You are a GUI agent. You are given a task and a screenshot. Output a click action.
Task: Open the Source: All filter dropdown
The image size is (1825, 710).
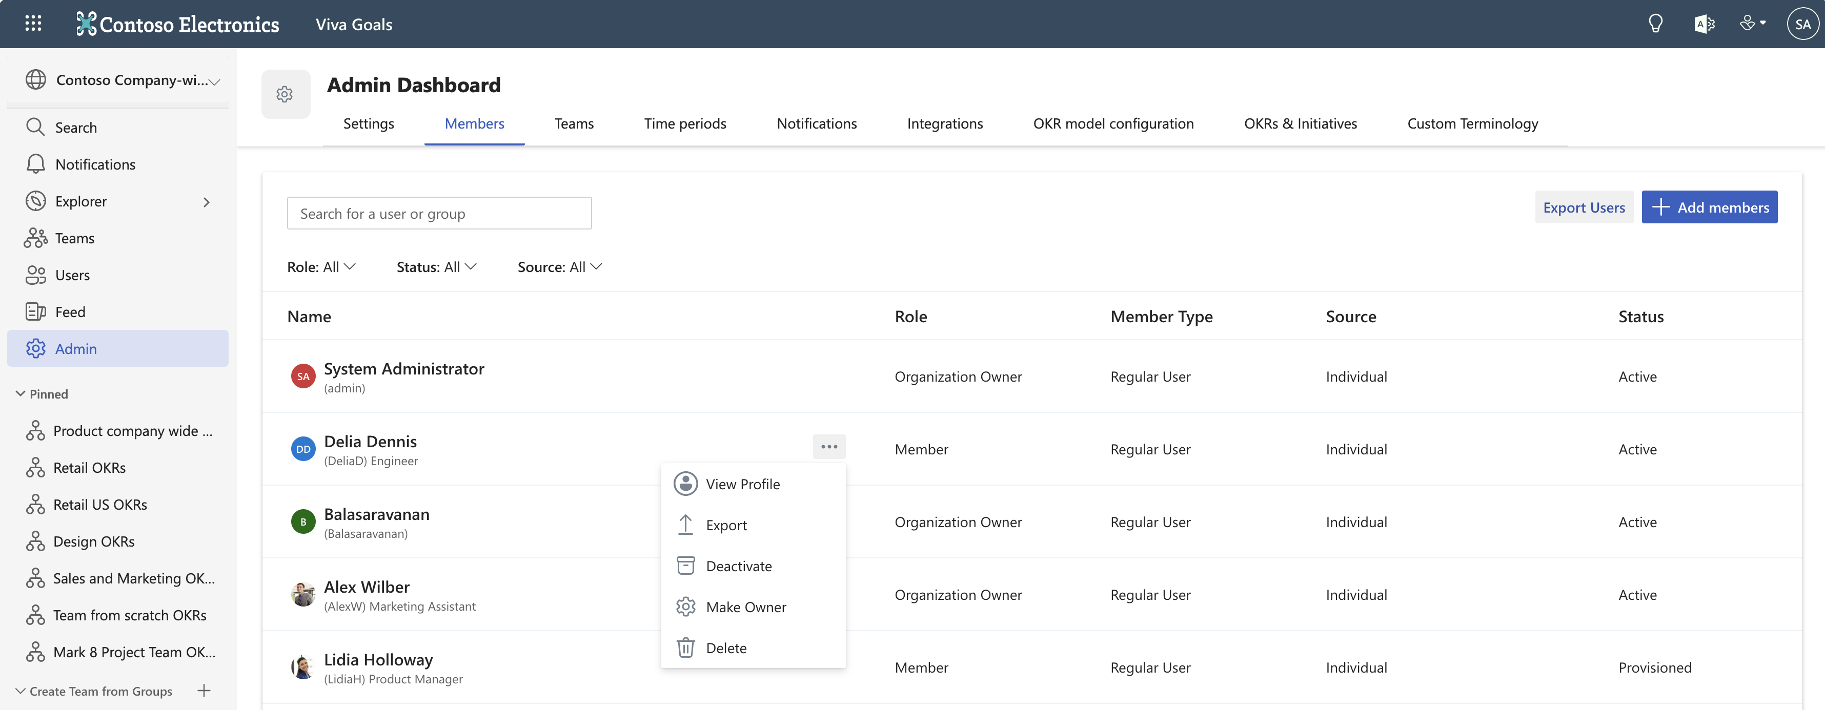pos(559,267)
